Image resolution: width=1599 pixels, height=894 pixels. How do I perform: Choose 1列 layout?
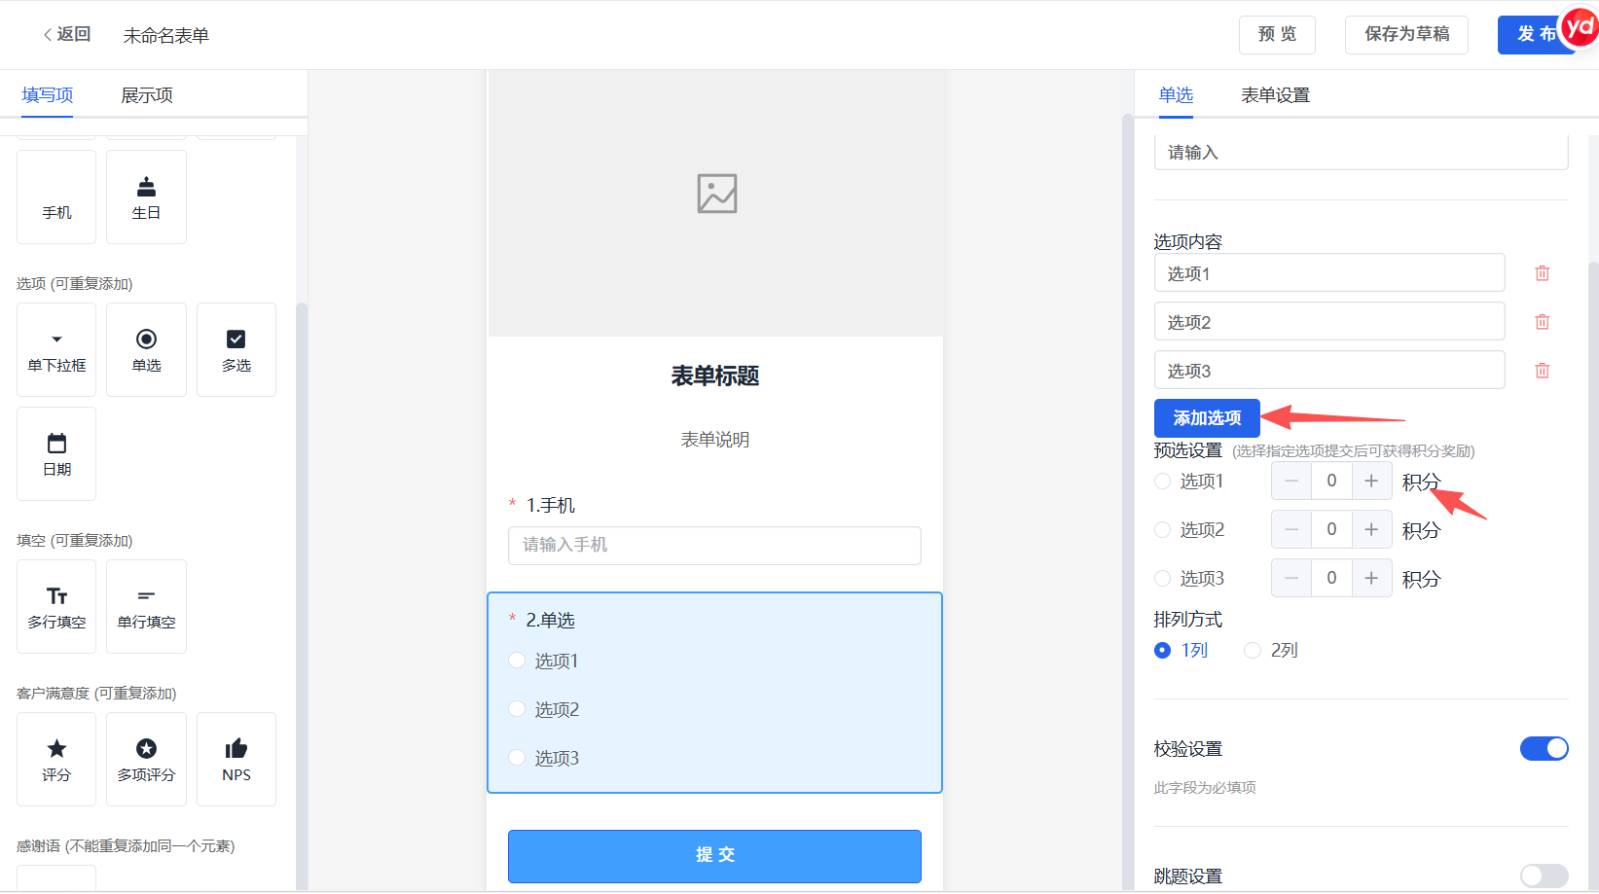pos(1162,650)
